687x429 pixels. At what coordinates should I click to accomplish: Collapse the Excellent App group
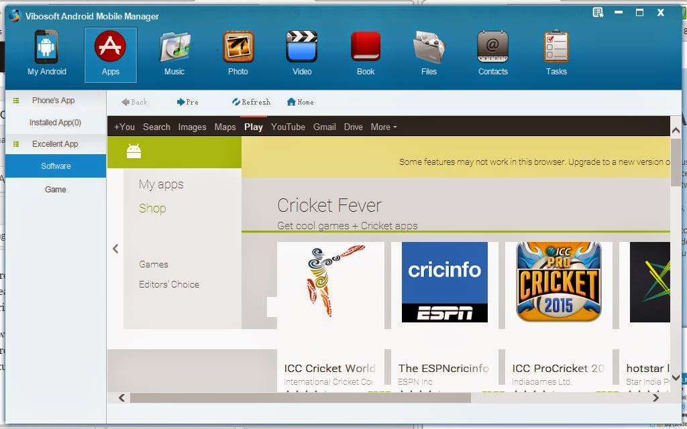click(x=16, y=144)
